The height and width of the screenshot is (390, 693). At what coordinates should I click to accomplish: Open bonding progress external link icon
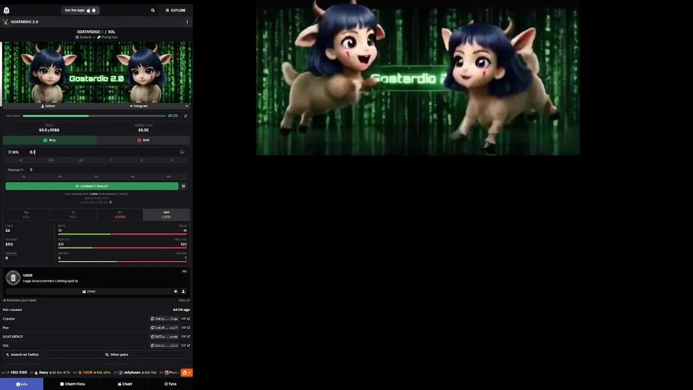coord(186,116)
